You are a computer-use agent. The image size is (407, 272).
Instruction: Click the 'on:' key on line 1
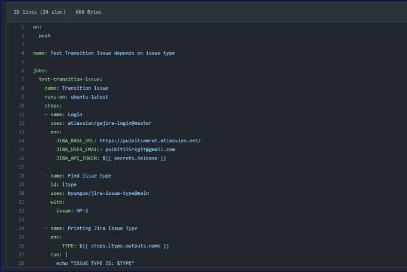(37, 27)
